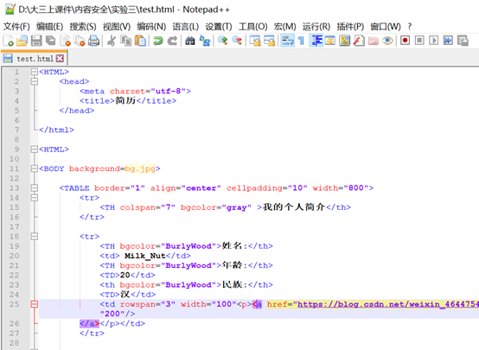This screenshot has height=350, width=479.
Task: Toggle synchronize vertical scrolling
Action: pyautogui.click(x=254, y=41)
